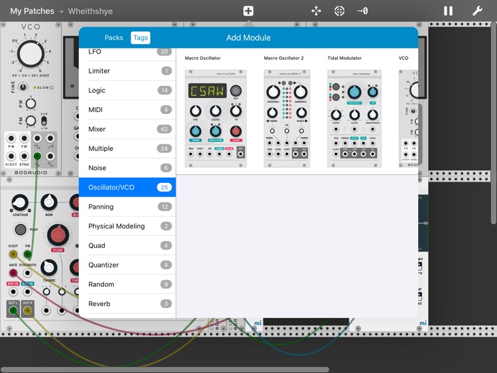Click the large red FLOW knob
497x373 pixels.
coord(58,235)
